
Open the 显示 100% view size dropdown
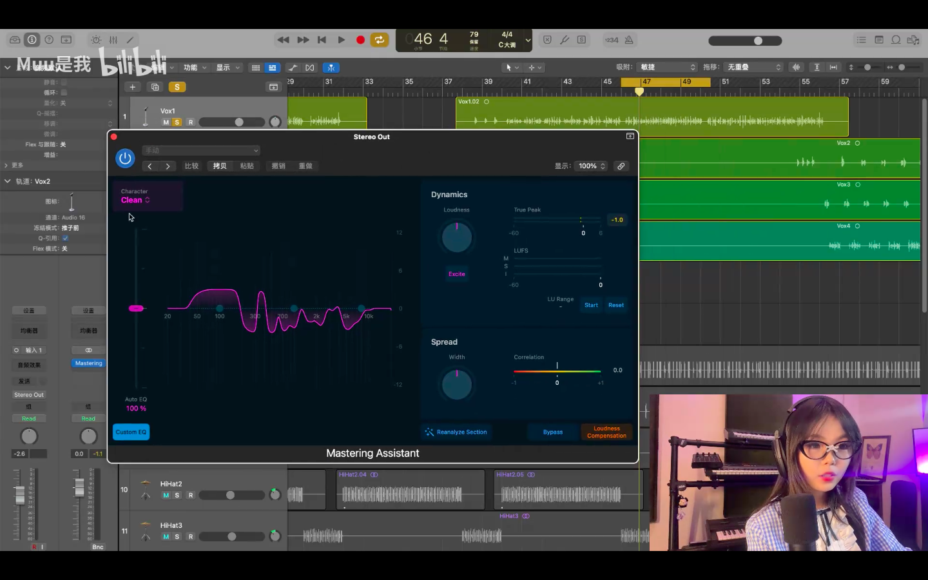[592, 166]
